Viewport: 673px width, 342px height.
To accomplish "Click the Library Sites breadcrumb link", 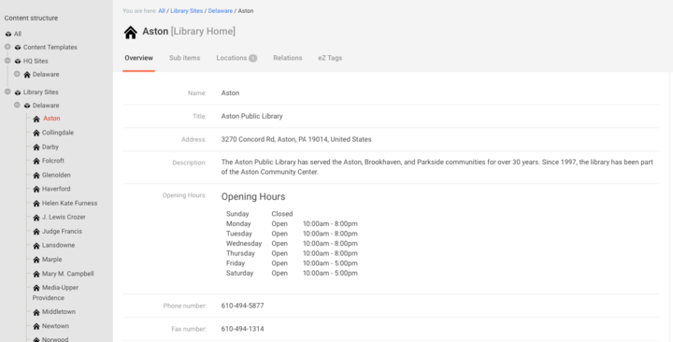I will [187, 11].
